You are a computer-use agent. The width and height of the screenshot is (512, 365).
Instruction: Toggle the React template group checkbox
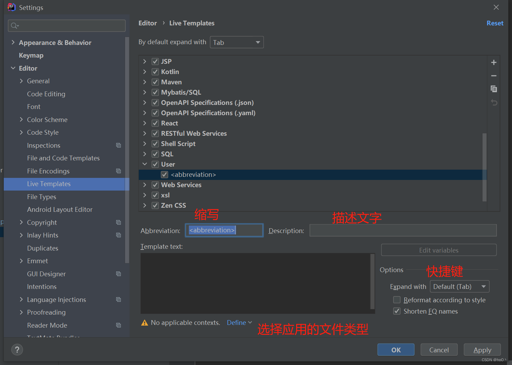pos(155,123)
